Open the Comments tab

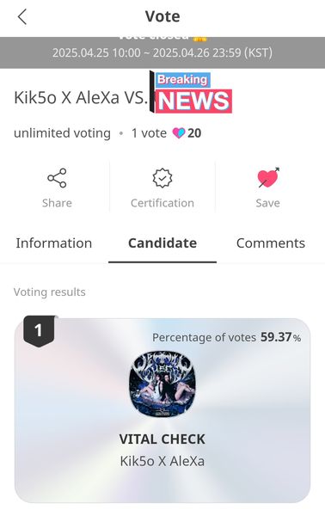tap(271, 243)
